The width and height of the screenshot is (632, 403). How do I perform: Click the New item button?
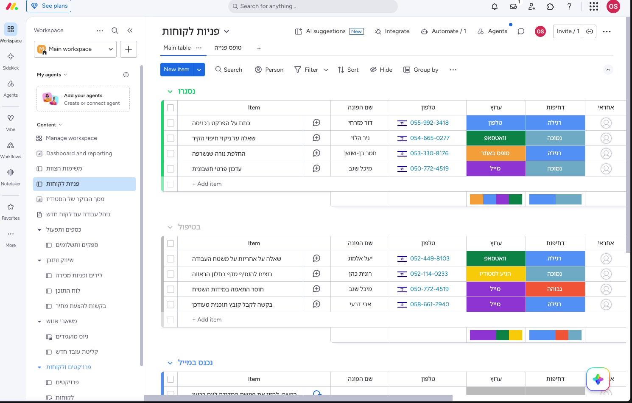(176, 70)
